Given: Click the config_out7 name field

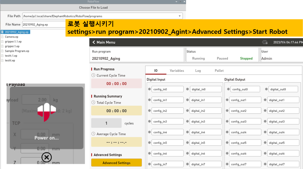Looking at the screenshot, I should click(245, 164).
